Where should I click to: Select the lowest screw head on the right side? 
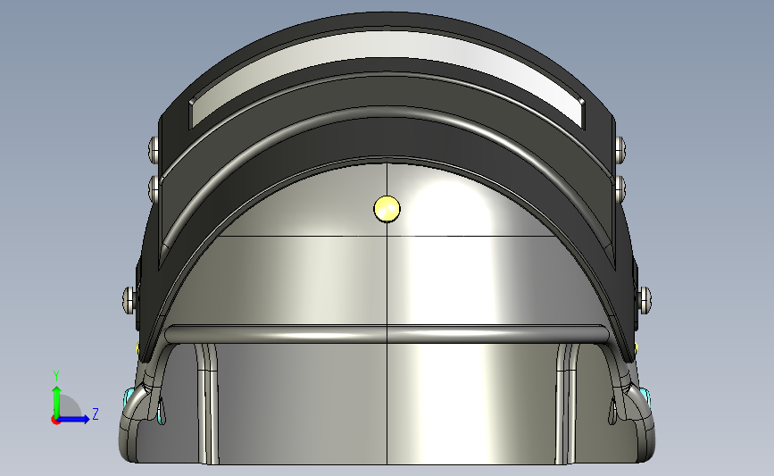click(x=645, y=300)
